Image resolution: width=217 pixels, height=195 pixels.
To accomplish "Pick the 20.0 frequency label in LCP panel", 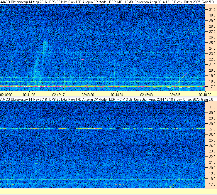I will (x=212, y=168).
